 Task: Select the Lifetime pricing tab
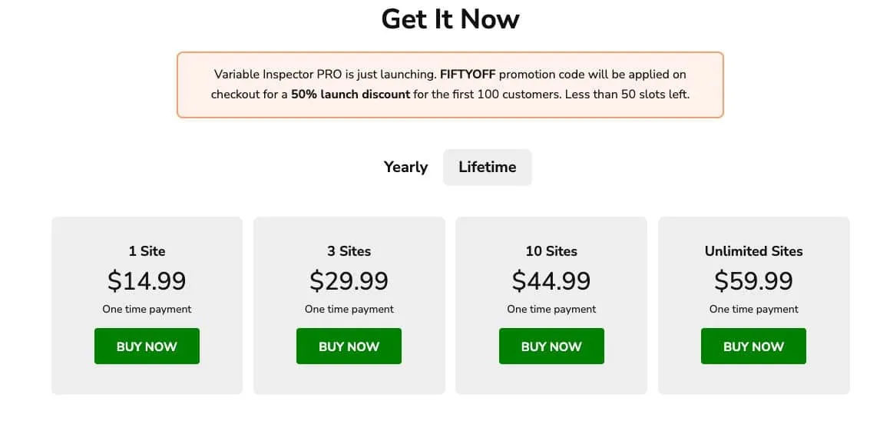pos(487,167)
